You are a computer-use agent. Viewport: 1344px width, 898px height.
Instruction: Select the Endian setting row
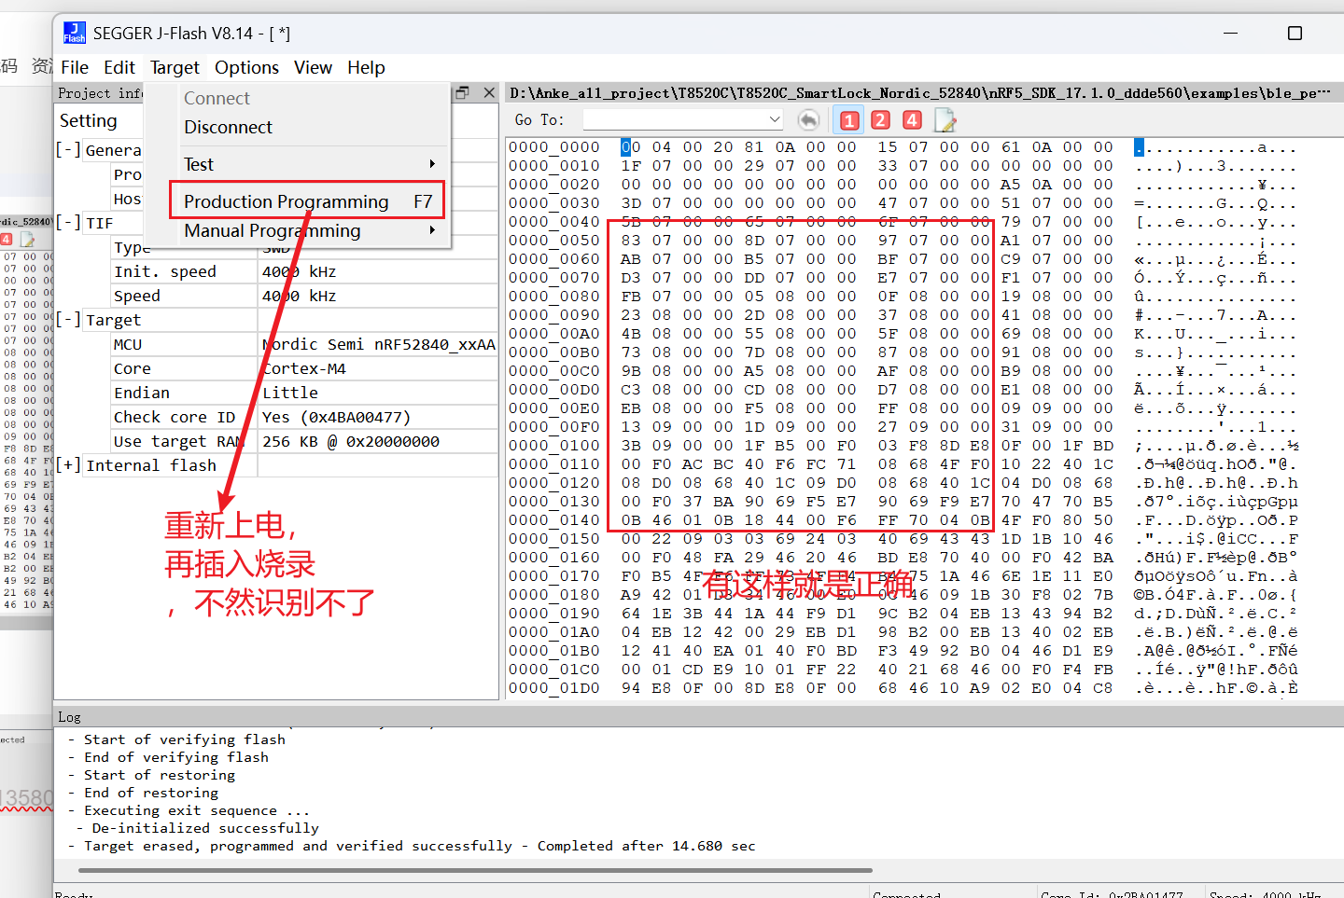[x=304, y=393]
